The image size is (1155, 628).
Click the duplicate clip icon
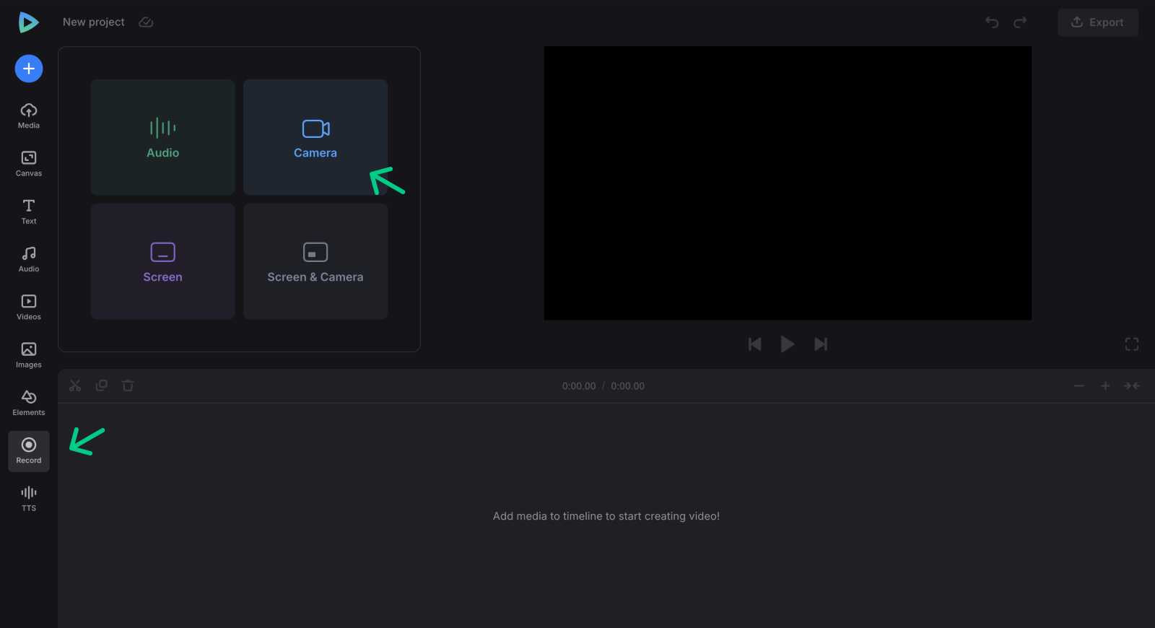click(x=102, y=385)
